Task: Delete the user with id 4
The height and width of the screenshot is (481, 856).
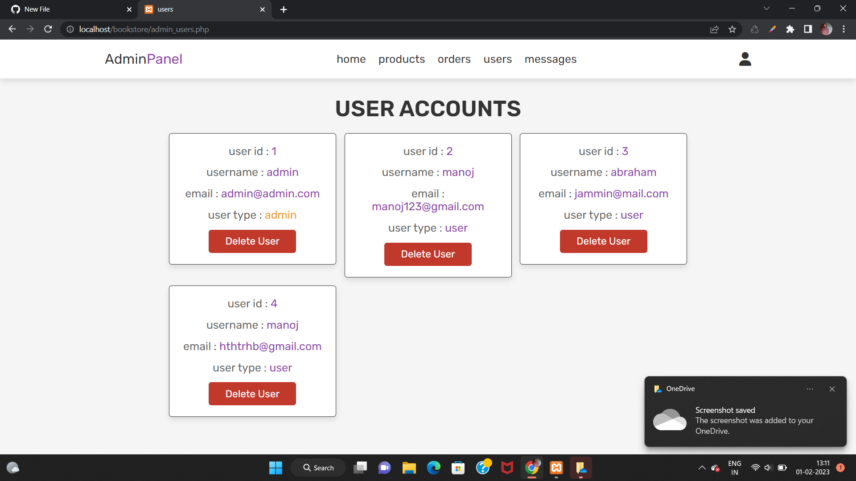Action: pyautogui.click(x=252, y=394)
